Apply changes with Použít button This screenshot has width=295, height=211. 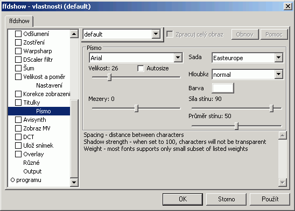pos(270,199)
